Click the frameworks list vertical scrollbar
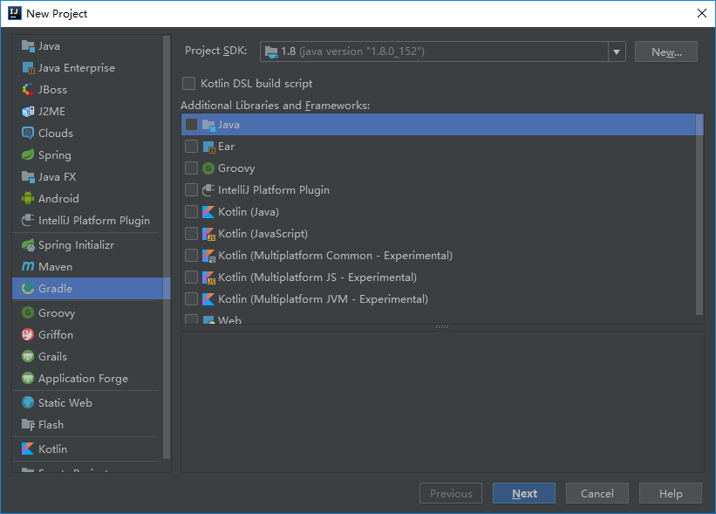Viewport: 716px width, 514px height. [x=699, y=215]
